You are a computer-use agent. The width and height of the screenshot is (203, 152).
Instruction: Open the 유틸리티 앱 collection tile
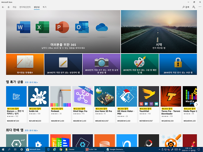click(x=63, y=64)
